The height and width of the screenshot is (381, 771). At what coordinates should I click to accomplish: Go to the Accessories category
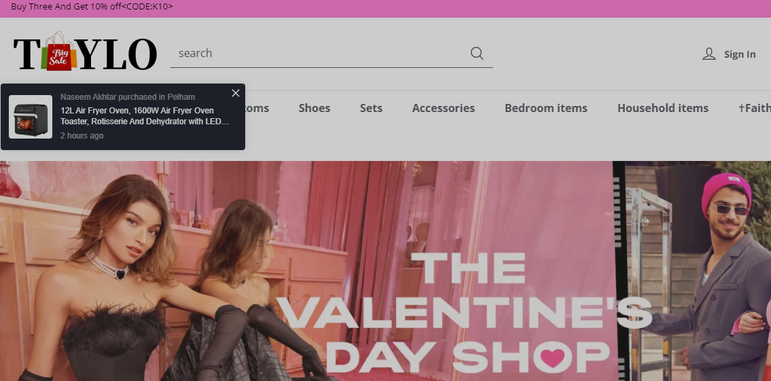click(443, 108)
